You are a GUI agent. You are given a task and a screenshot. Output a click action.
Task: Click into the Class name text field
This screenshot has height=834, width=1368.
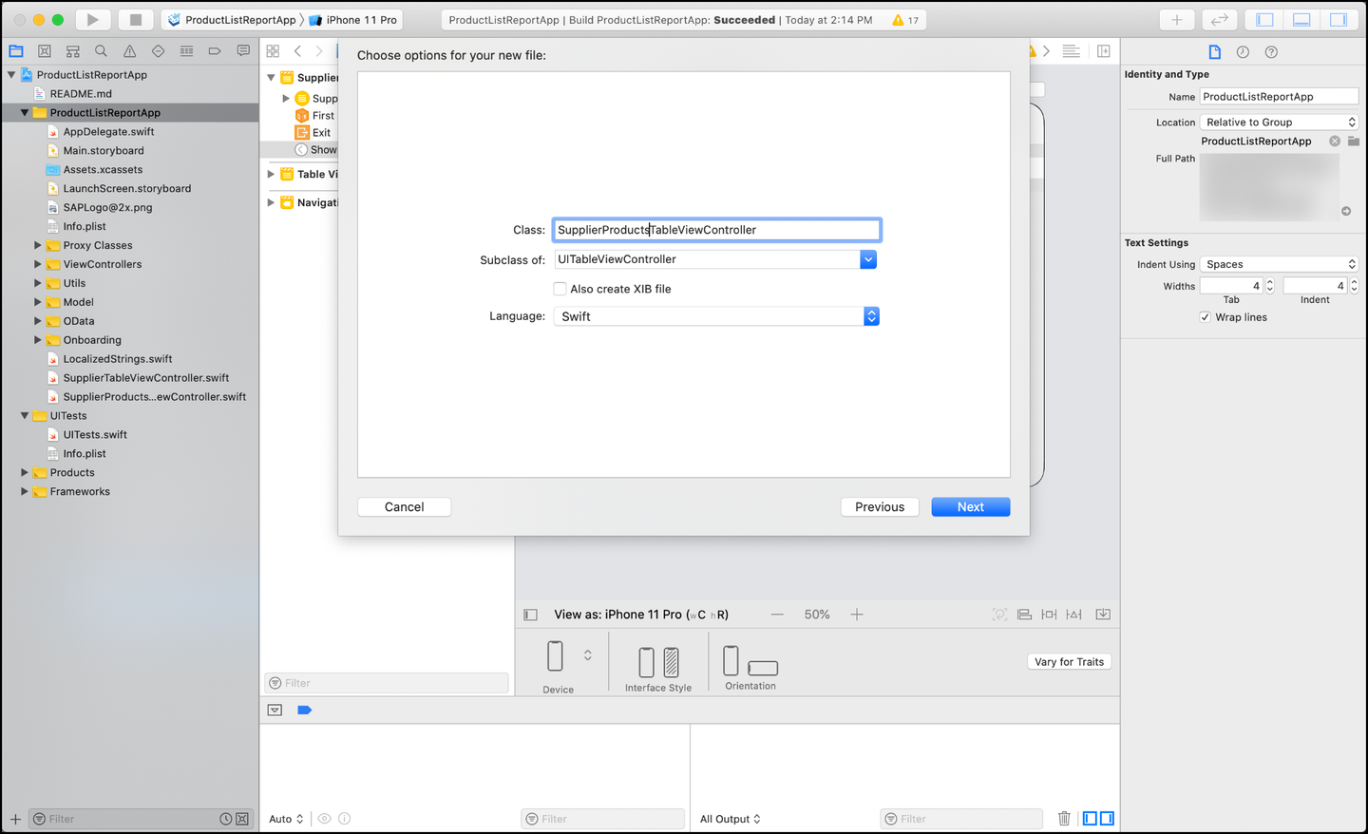click(x=717, y=230)
